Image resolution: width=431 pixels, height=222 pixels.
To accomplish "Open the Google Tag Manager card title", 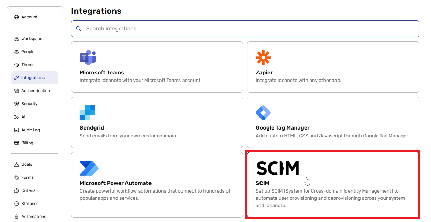I will (283, 128).
